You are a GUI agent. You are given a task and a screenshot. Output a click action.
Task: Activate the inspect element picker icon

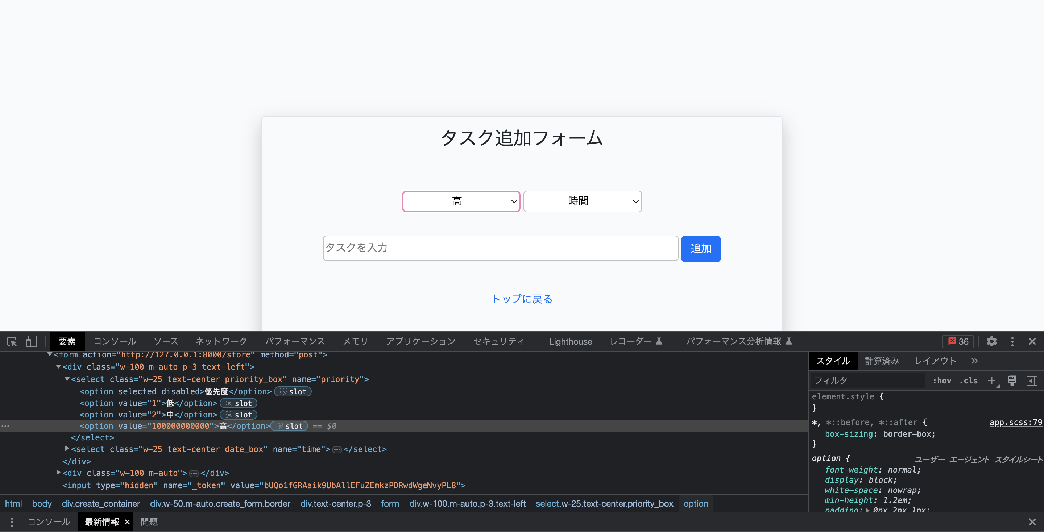[x=12, y=342]
